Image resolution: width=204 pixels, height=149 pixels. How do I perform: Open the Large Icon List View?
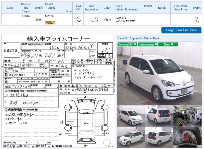181,30
